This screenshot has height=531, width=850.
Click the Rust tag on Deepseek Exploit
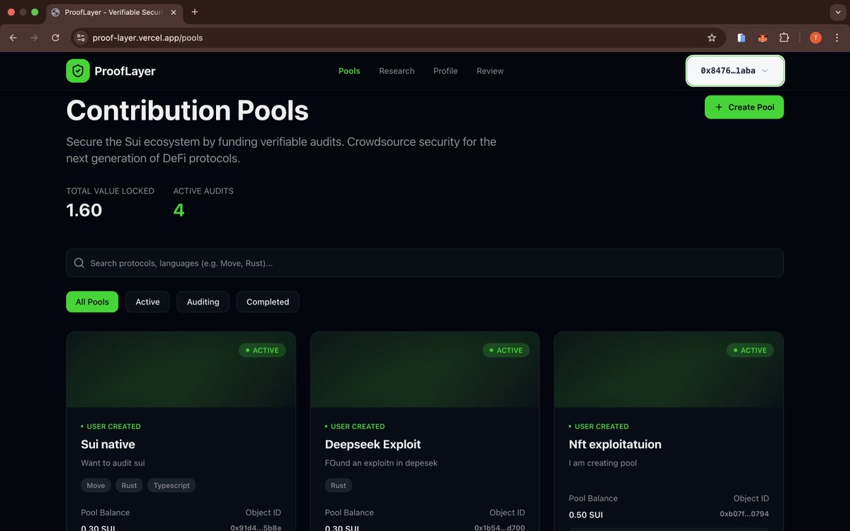click(339, 486)
